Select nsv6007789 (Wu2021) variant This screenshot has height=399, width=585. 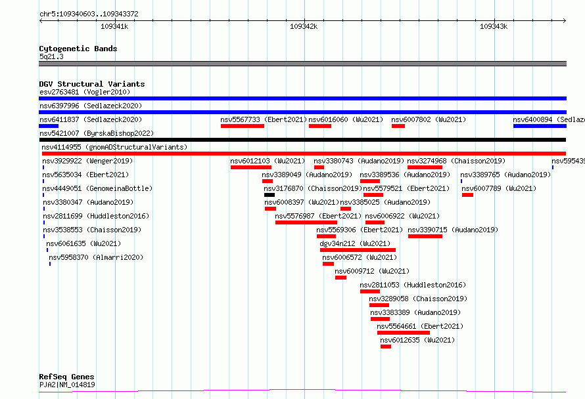pos(499,188)
